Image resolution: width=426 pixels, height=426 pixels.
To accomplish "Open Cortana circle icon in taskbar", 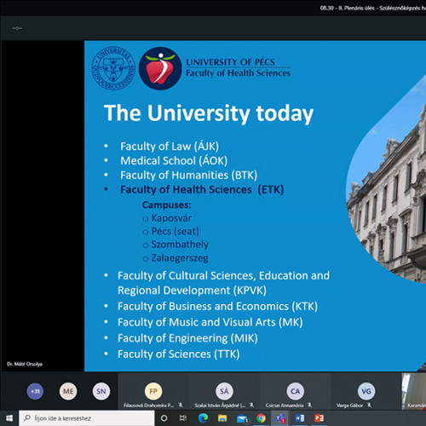I will coord(164,418).
